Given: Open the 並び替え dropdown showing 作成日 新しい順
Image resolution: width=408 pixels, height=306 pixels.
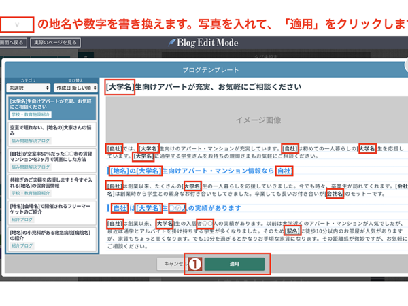Looking at the screenshot, I should [x=75, y=88].
